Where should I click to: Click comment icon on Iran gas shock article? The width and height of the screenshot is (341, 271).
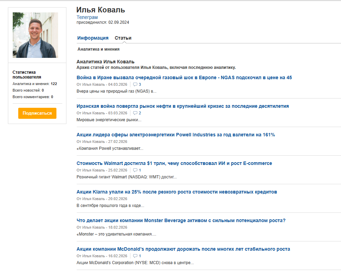click(x=135, y=84)
